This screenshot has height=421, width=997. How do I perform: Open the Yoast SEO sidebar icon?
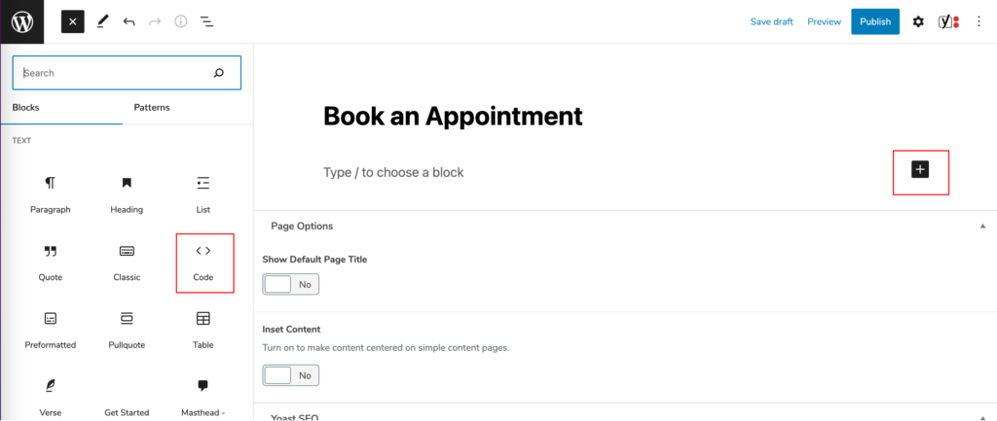pos(948,21)
